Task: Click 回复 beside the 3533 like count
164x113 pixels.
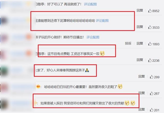Action: tap(140, 27)
